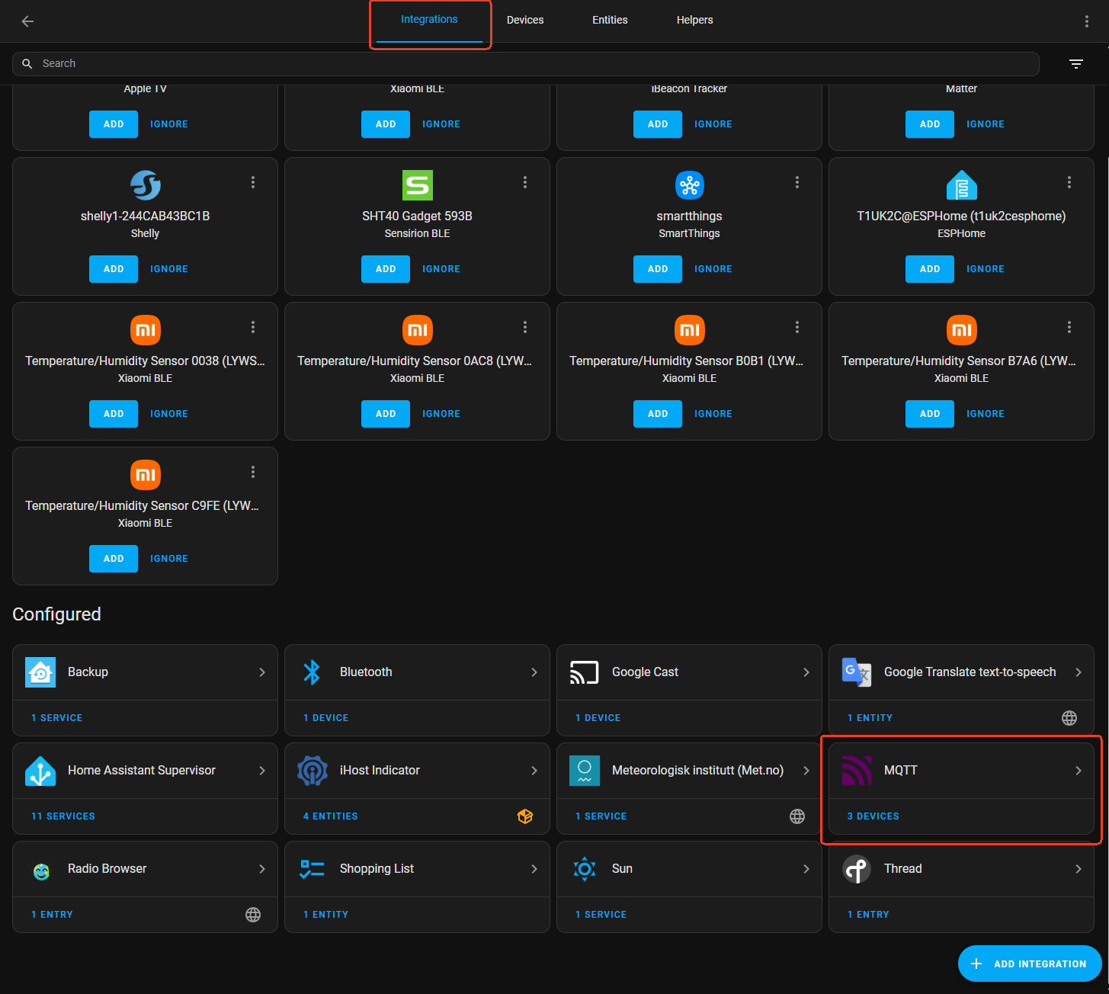
Task: Expand the Bluetooth integration chevron
Action: [534, 672]
